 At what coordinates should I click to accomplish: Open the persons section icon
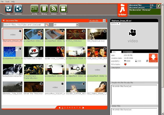pos(18,8)
